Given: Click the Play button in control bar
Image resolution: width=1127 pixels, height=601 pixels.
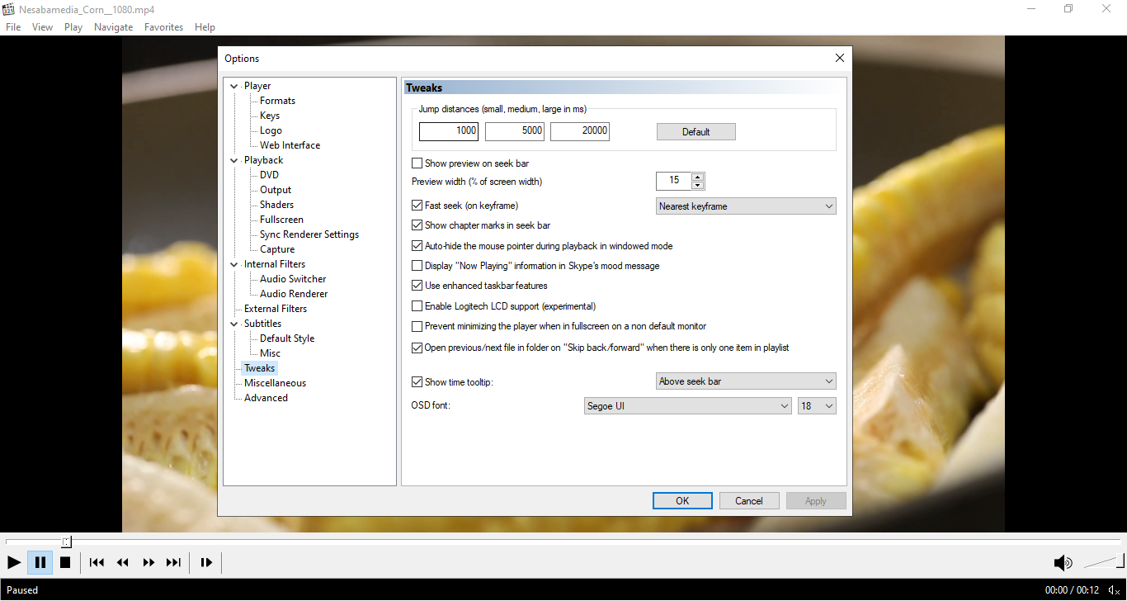Looking at the screenshot, I should (14, 562).
